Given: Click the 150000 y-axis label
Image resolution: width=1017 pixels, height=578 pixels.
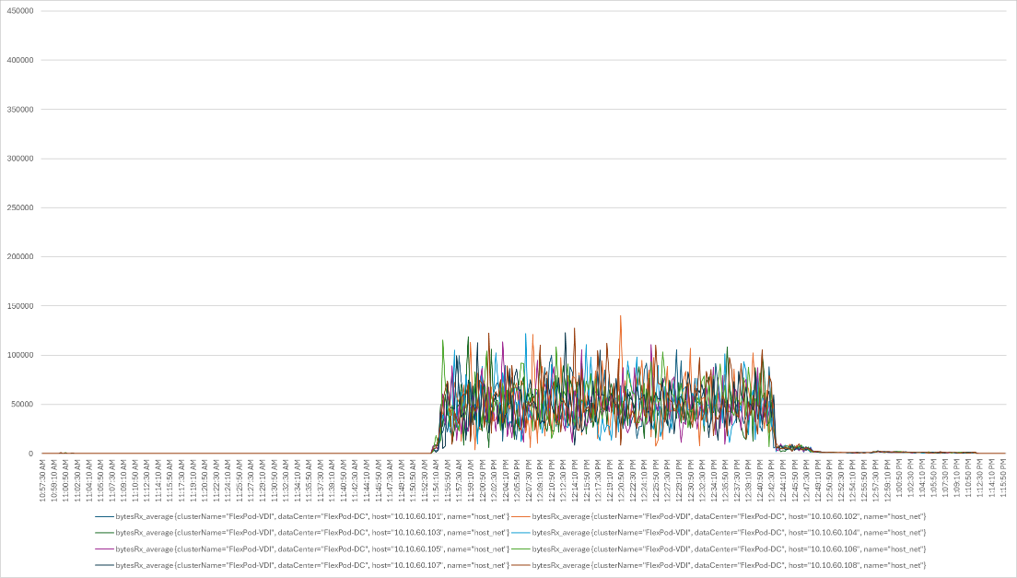Looking at the screenshot, I should 19,306.
